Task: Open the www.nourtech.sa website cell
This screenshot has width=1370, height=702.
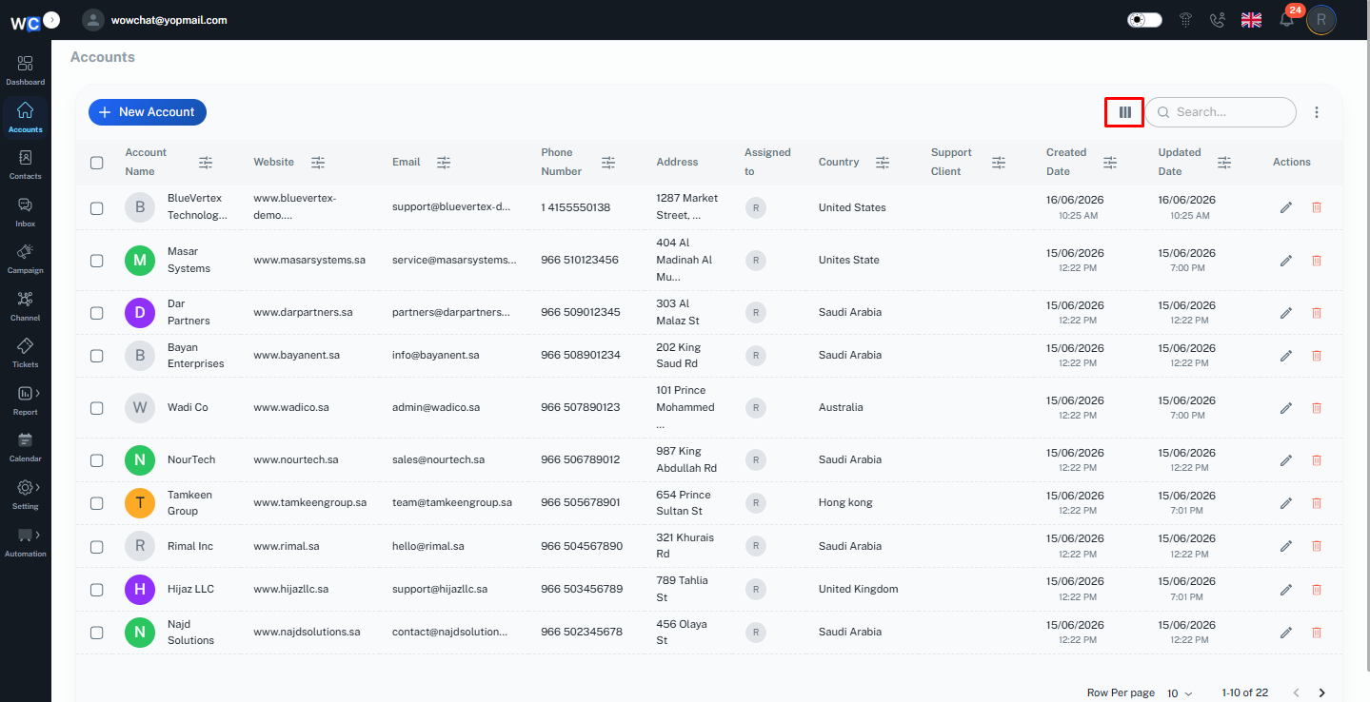Action: (x=296, y=459)
